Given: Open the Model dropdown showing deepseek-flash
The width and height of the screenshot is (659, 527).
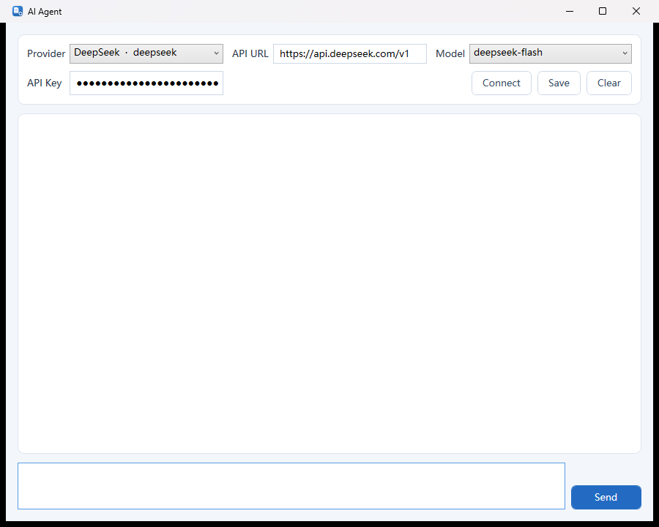Looking at the screenshot, I should pyautogui.click(x=550, y=53).
